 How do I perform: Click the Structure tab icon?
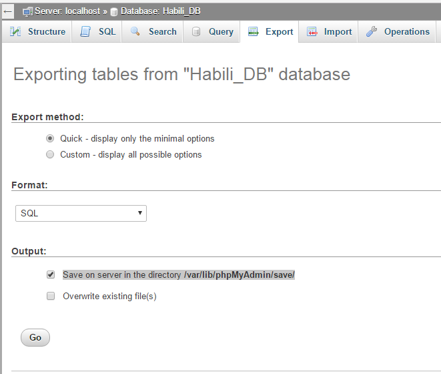click(x=15, y=31)
